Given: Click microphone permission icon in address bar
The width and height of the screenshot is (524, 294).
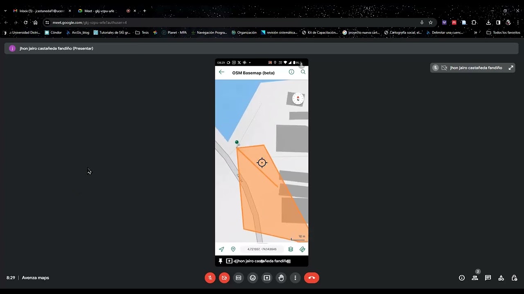Looking at the screenshot, I should click(422, 22).
